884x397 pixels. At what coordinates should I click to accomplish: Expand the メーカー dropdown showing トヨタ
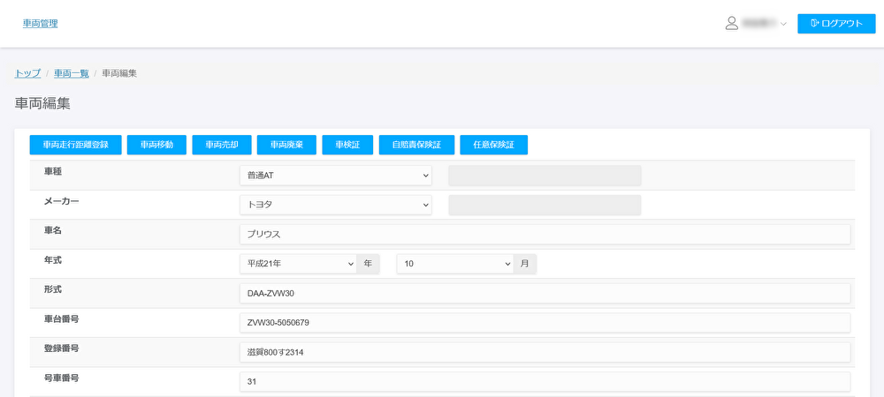click(x=335, y=205)
